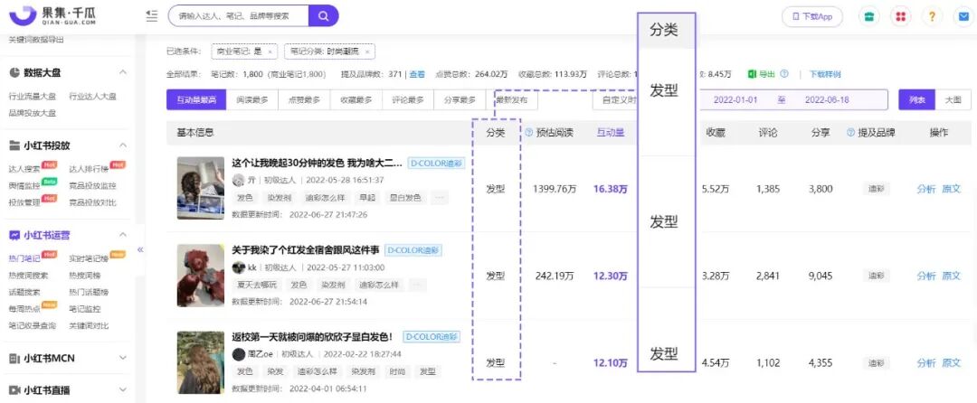Click the 下载App button

[x=812, y=17]
